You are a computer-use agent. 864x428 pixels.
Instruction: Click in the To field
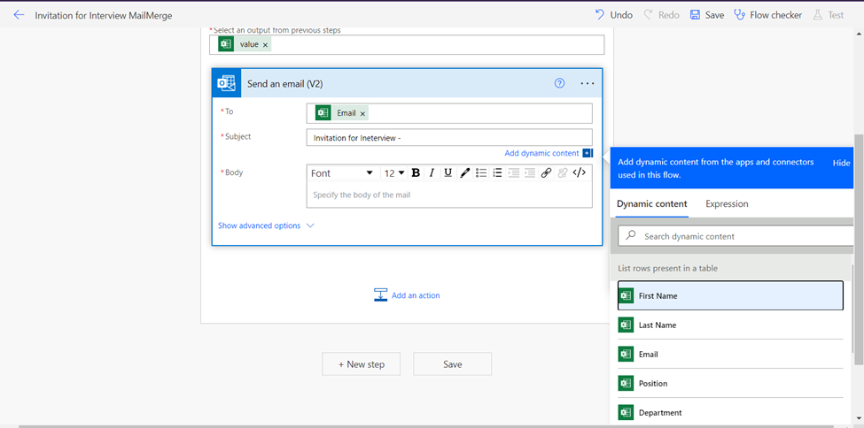point(449,113)
